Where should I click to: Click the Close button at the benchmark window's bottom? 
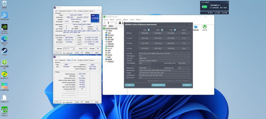[x=187, y=85]
